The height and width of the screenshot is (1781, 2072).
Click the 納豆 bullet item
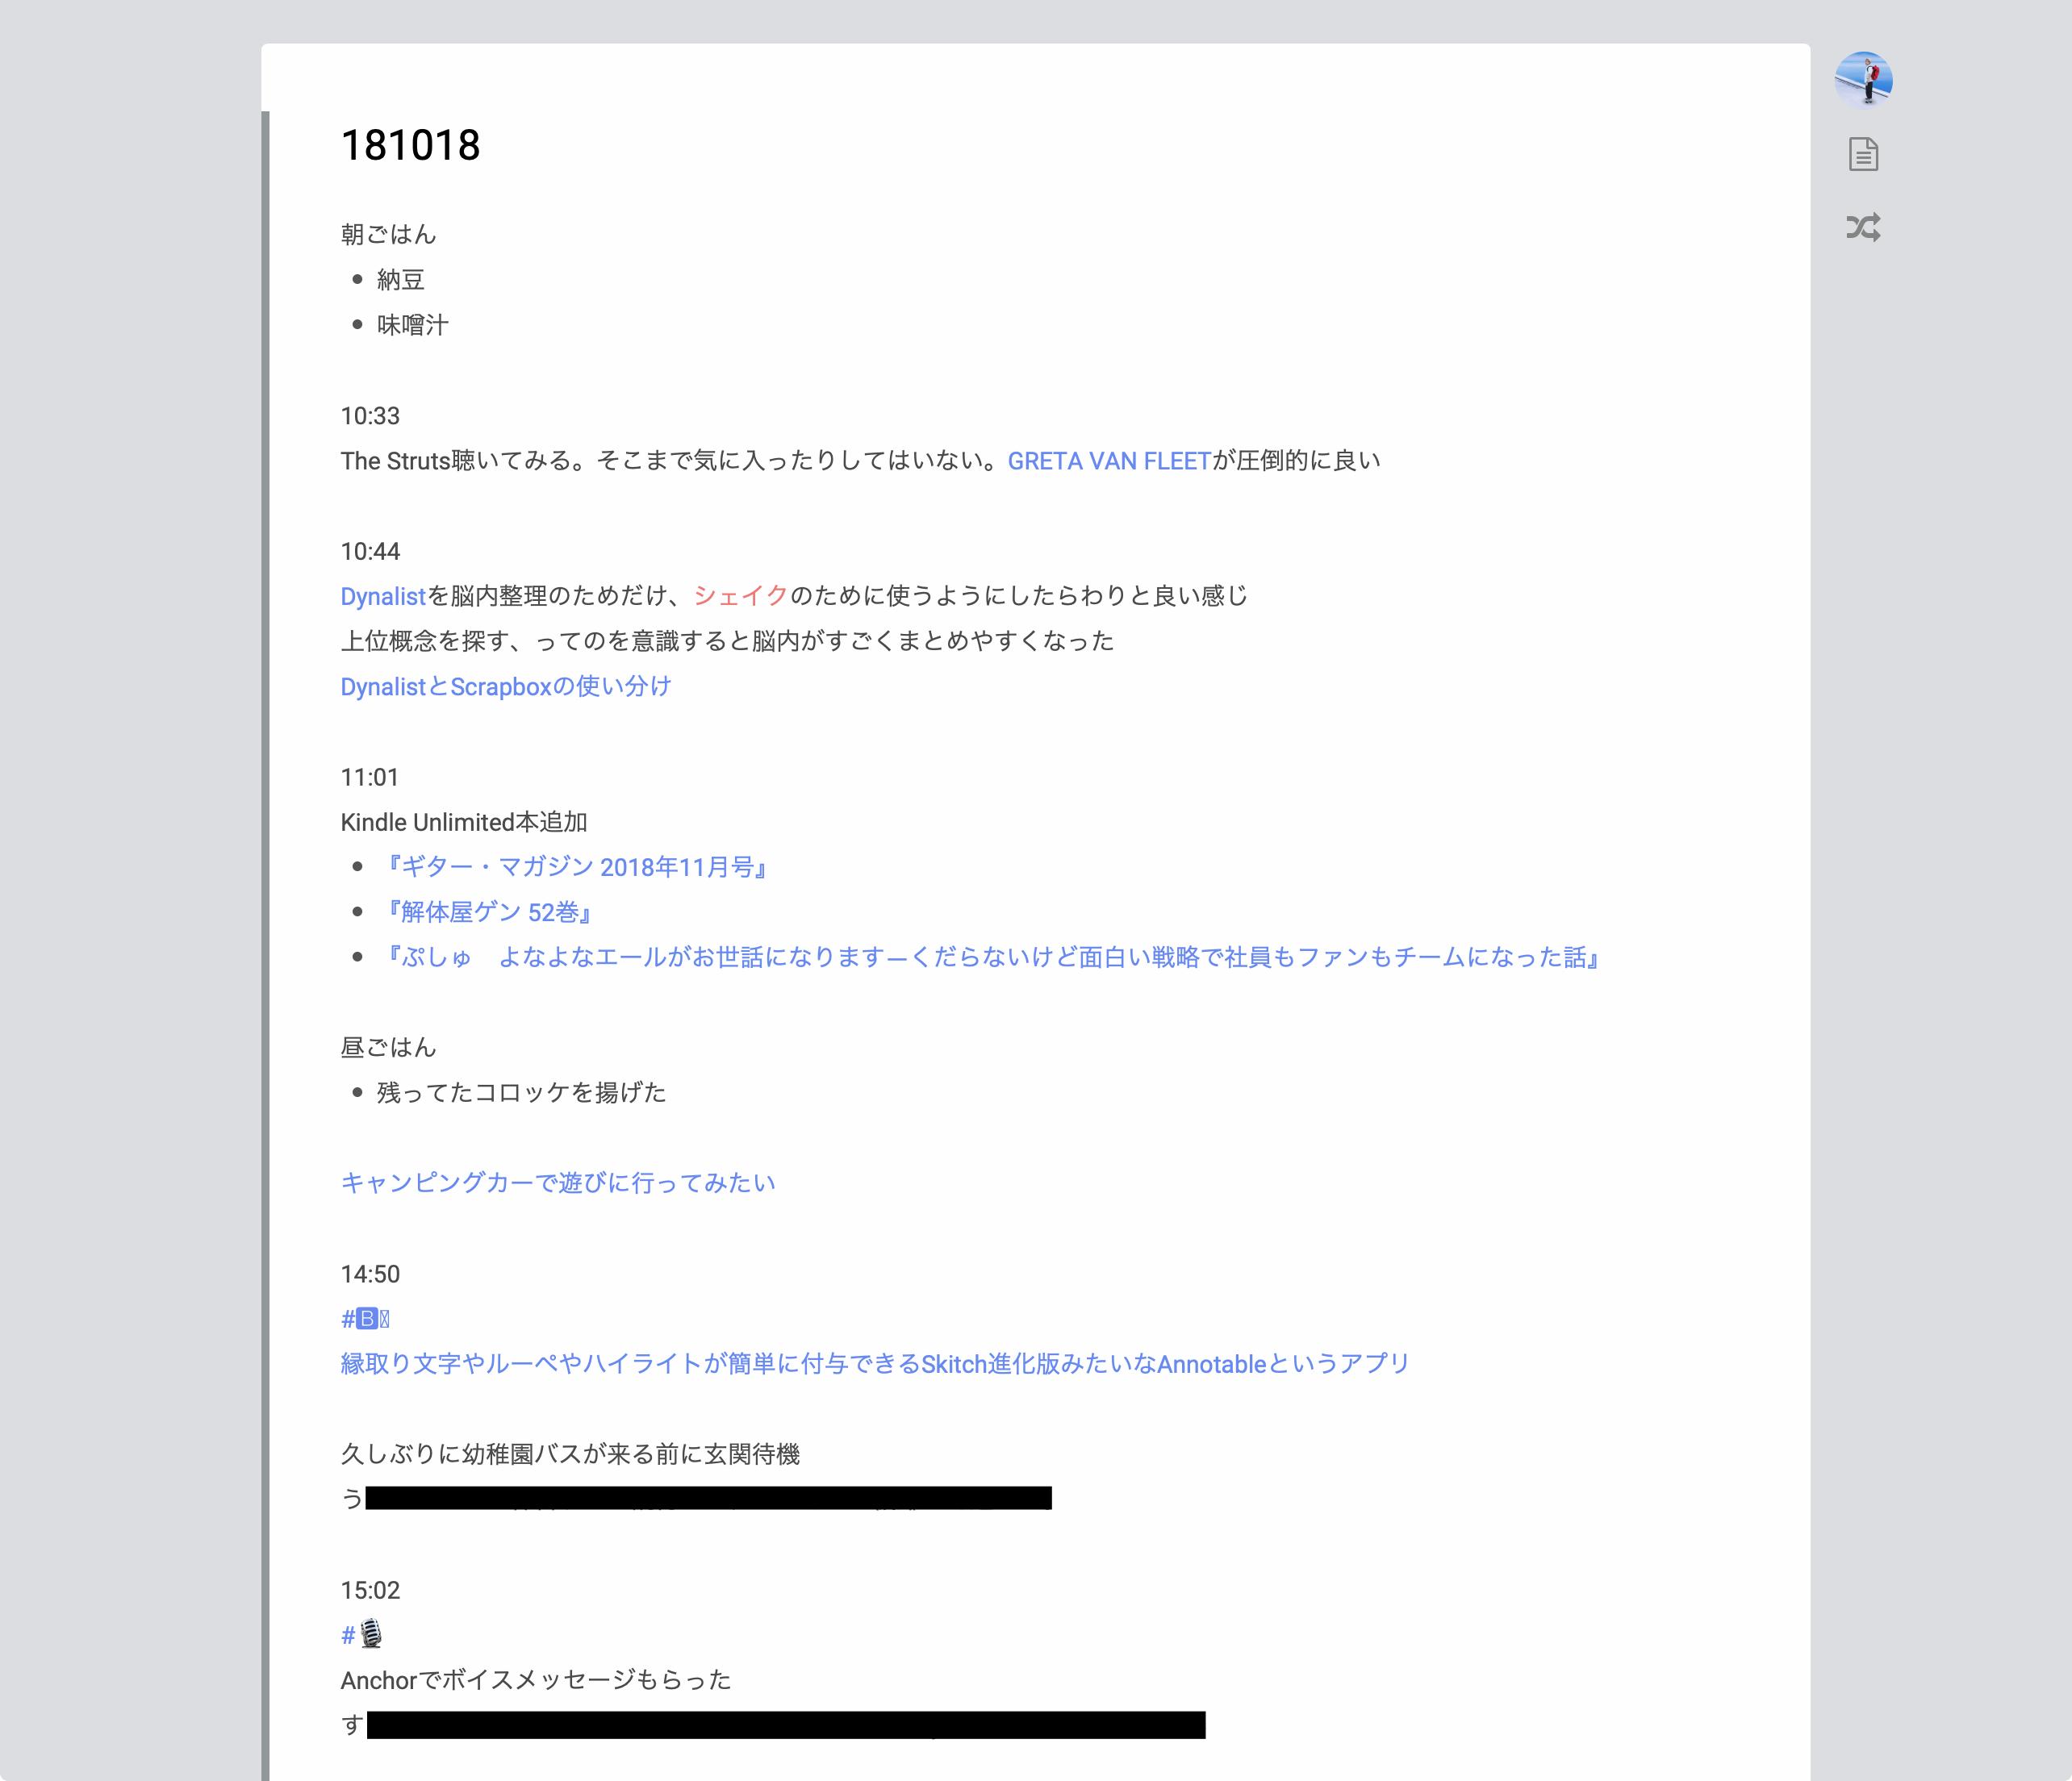point(402,280)
